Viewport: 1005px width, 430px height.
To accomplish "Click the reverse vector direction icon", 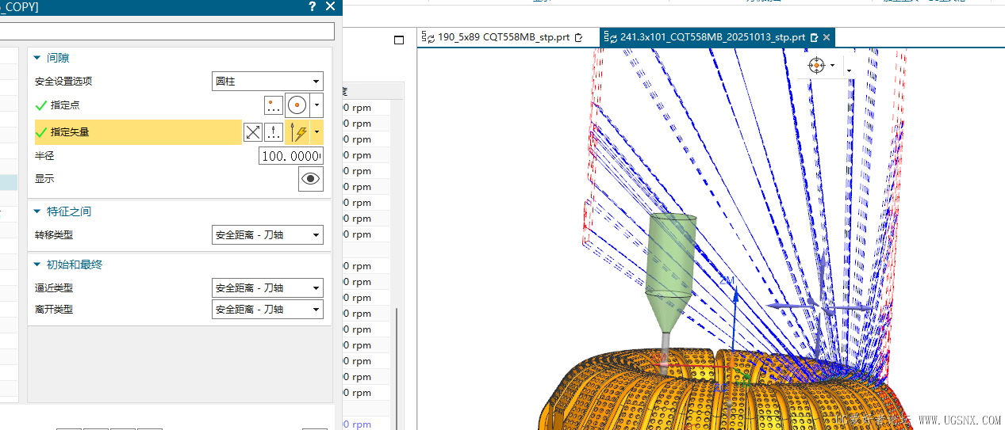I will tap(252, 132).
